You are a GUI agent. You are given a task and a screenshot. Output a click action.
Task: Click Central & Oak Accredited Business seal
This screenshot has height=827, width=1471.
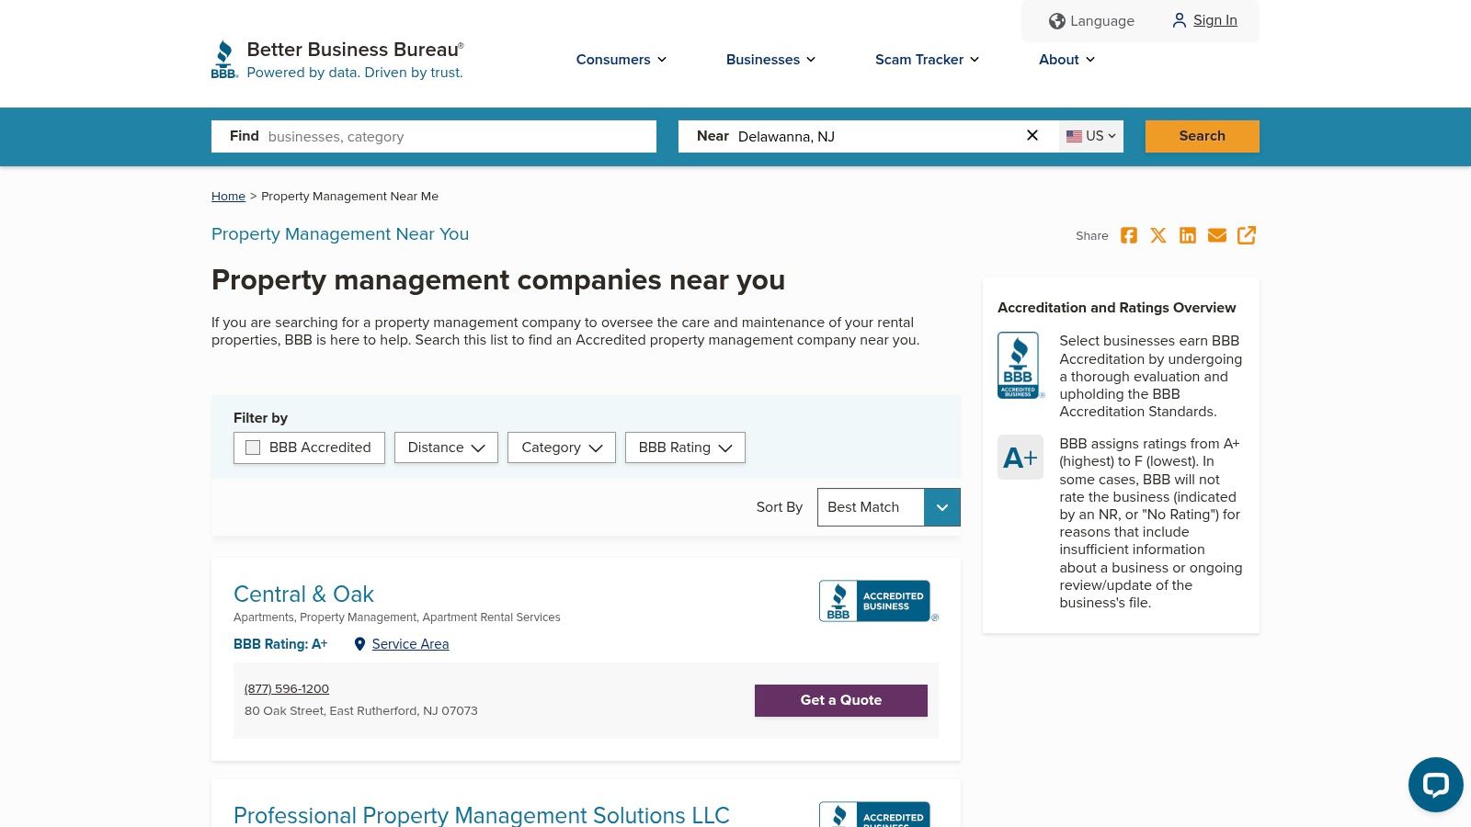[x=877, y=601]
